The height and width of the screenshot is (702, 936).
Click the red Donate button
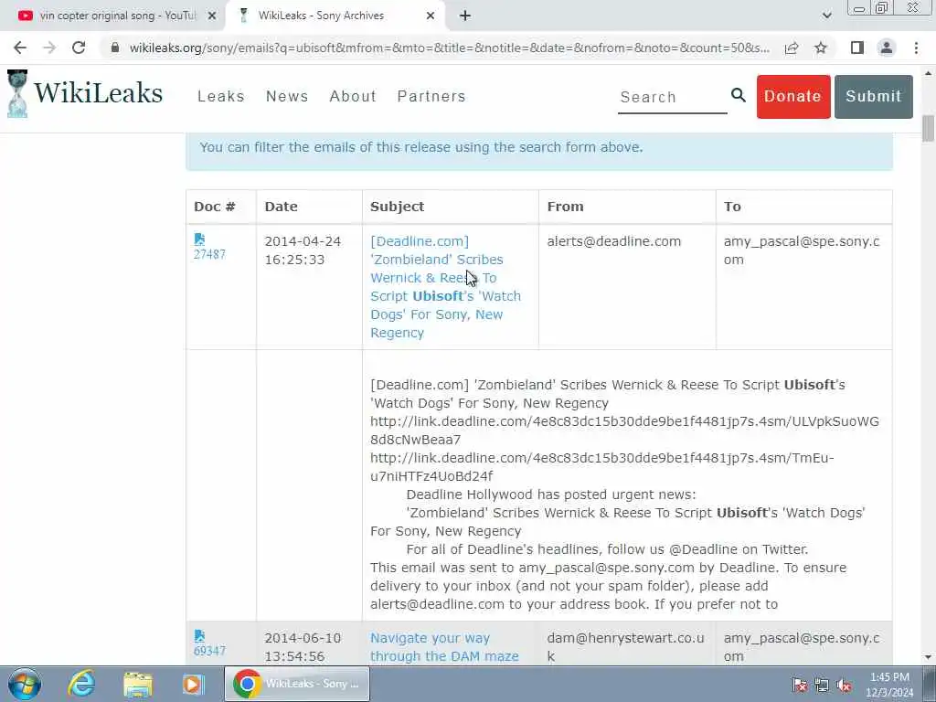pos(793,97)
